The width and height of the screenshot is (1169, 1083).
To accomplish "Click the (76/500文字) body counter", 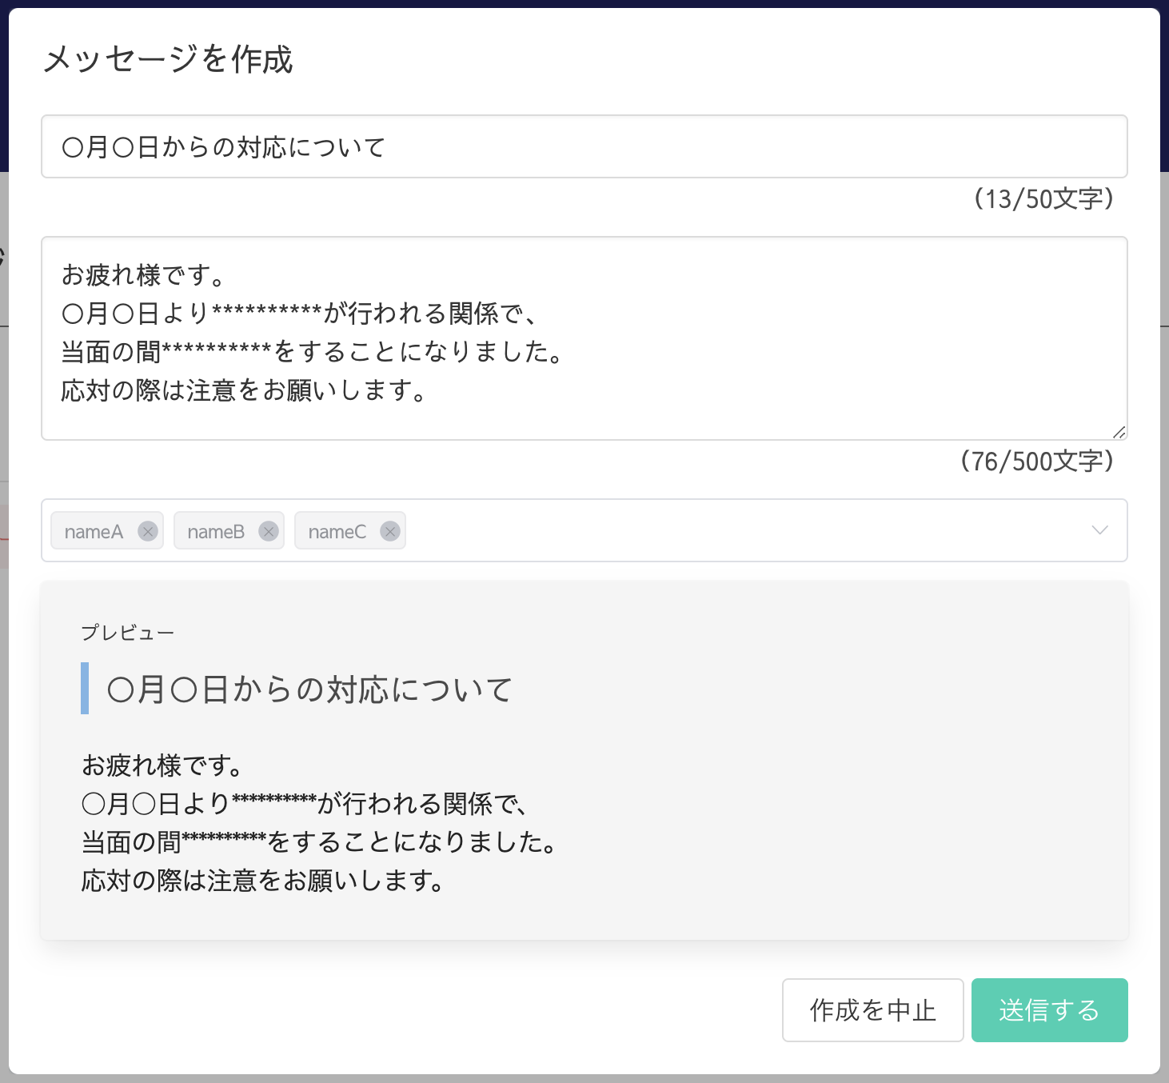I will pyautogui.click(x=1036, y=462).
